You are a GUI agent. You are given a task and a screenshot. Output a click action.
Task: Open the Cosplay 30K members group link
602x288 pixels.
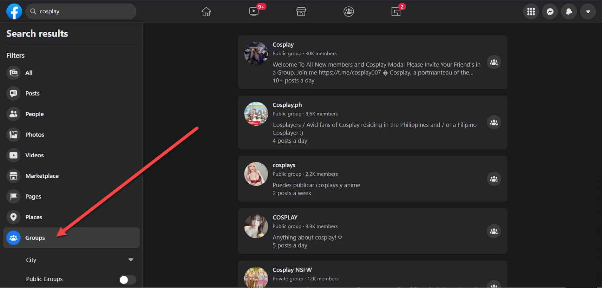point(283,45)
